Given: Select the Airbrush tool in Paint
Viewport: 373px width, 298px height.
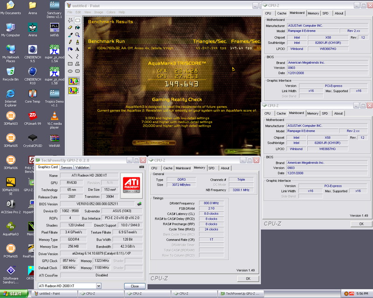Looking at the screenshot, I should click(x=70, y=49).
